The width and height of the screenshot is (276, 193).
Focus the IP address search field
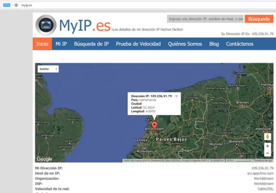pyautogui.click(x=204, y=19)
